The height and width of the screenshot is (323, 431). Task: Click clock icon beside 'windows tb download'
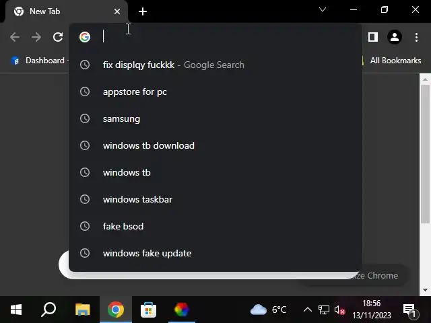85,145
